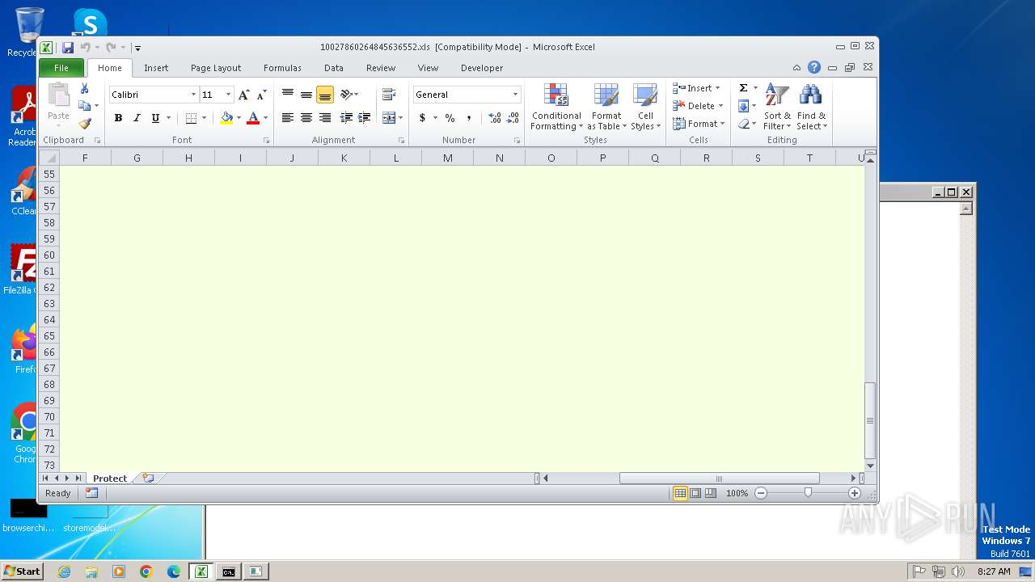
Task: Switch to Page Layout view
Action: (x=695, y=493)
